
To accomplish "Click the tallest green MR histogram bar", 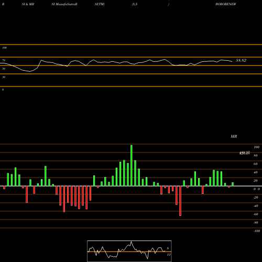I will (x=132, y=166).
